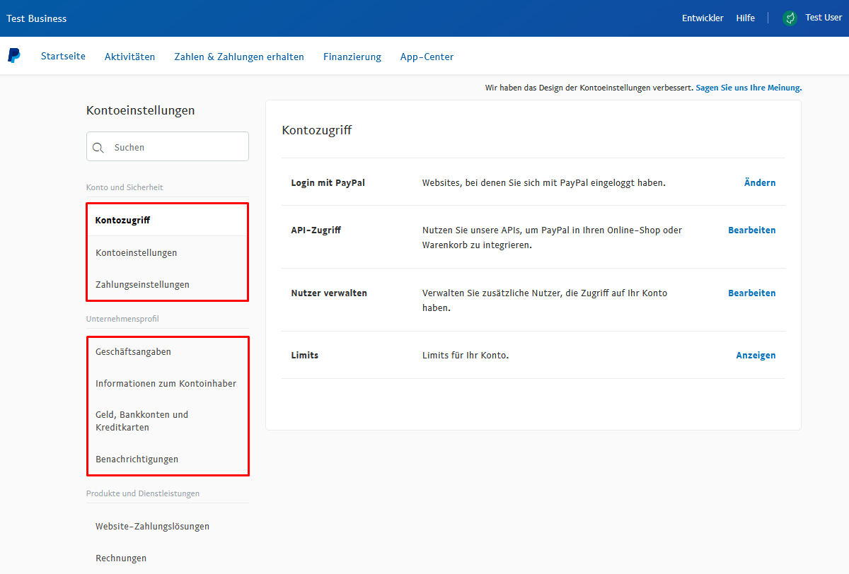Click Bearbeiten for API-Zugriff
This screenshot has width=849, height=574.
(752, 230)
